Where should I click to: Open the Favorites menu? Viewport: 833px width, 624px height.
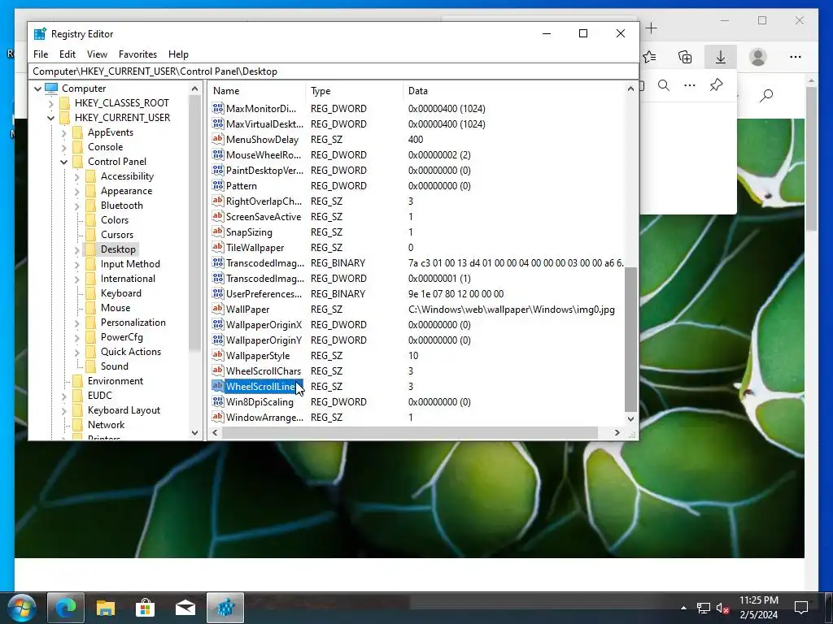[x=137, y=54]
